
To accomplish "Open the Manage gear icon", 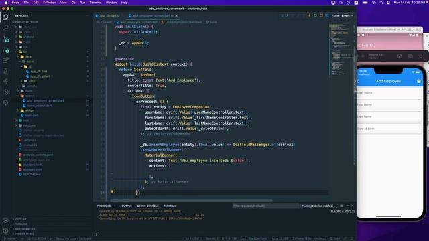I will pyautogui.click(x=5, y=230).
